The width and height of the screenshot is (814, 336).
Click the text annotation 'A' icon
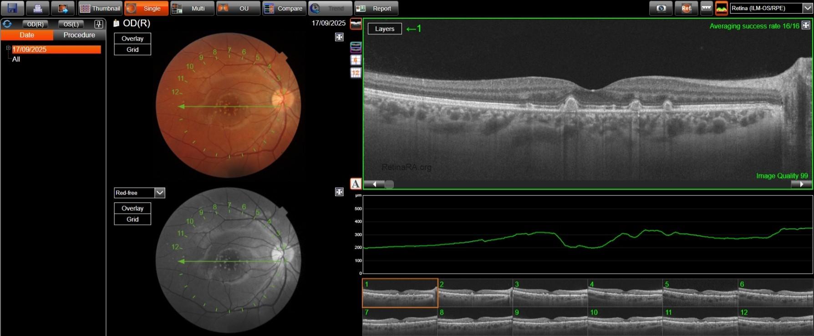click(356, 184)
